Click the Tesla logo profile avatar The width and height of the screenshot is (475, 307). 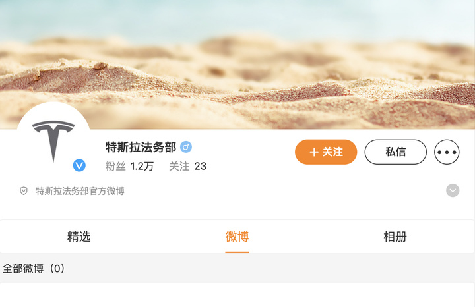(x=53, y=139)
